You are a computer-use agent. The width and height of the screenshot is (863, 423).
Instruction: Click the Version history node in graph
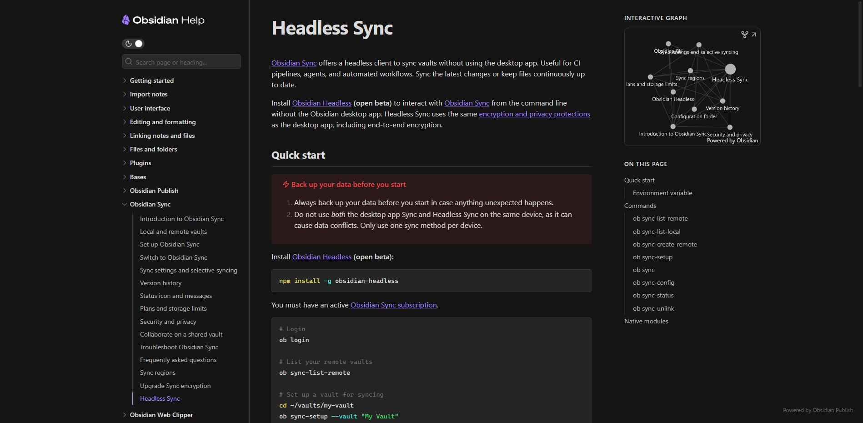click(x=723, y=101)
